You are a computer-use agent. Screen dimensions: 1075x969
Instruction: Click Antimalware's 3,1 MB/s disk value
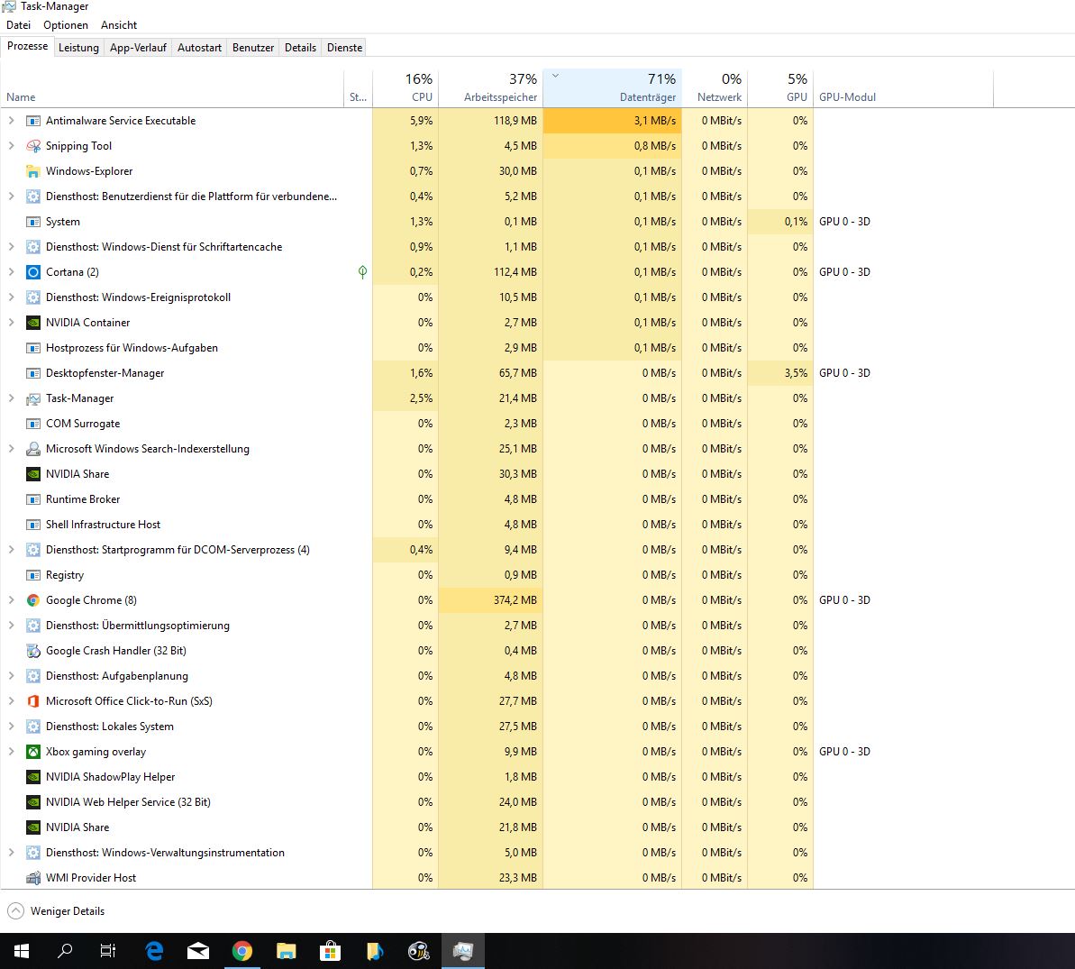[x=655, y=121]
